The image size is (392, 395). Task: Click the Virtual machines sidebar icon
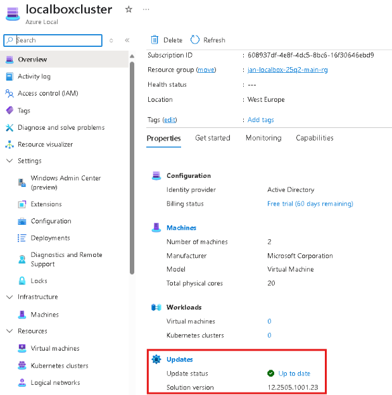[x=22, y=348]
